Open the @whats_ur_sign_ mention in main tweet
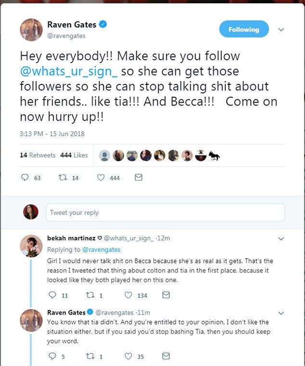The height and width of the screenshot is (366, 305). (68, 71)
